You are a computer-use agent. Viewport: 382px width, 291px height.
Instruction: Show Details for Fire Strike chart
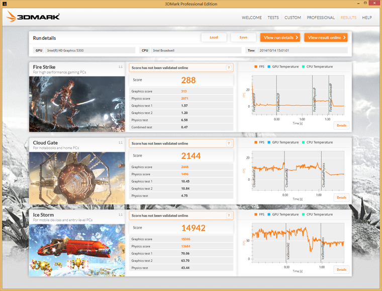tap(341, 125)
